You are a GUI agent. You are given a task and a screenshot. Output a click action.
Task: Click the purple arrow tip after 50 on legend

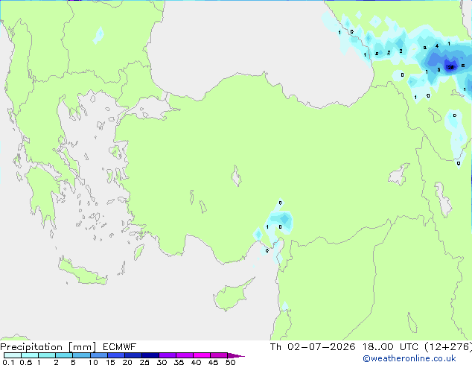tap(236, 355)
